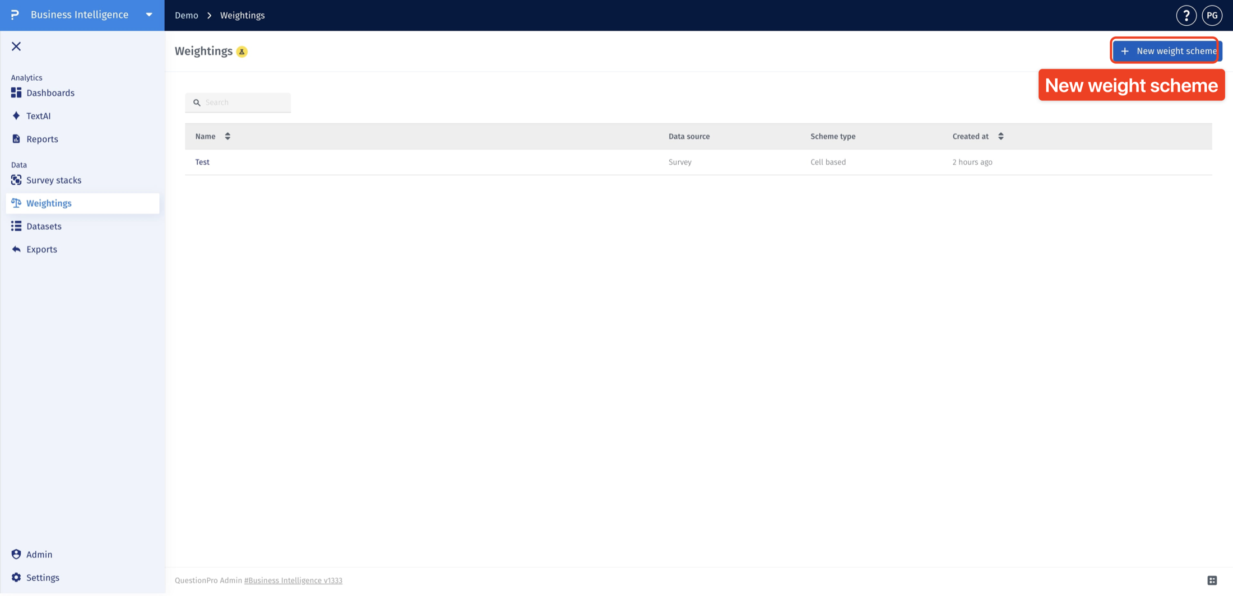Go to Reports in the sidebar

click(82, 139)
